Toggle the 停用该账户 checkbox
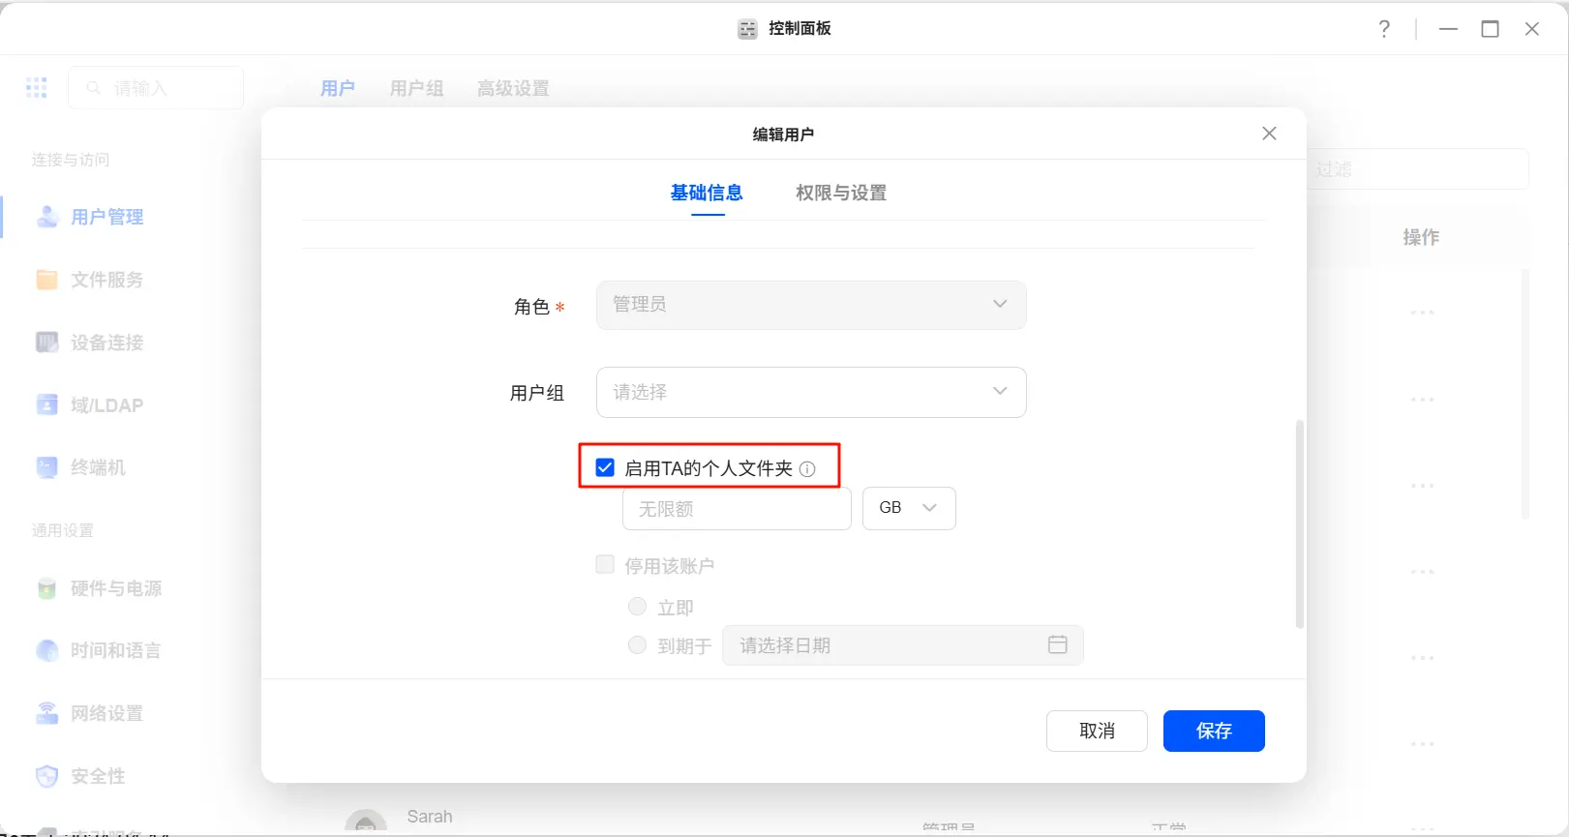 click(x=605, y=565)
